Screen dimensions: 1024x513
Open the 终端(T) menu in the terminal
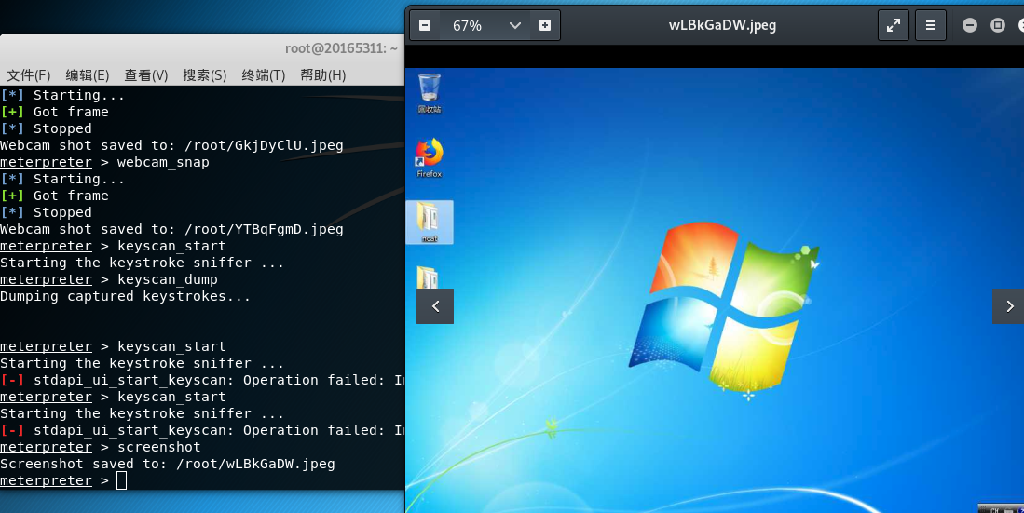point(263,75)
